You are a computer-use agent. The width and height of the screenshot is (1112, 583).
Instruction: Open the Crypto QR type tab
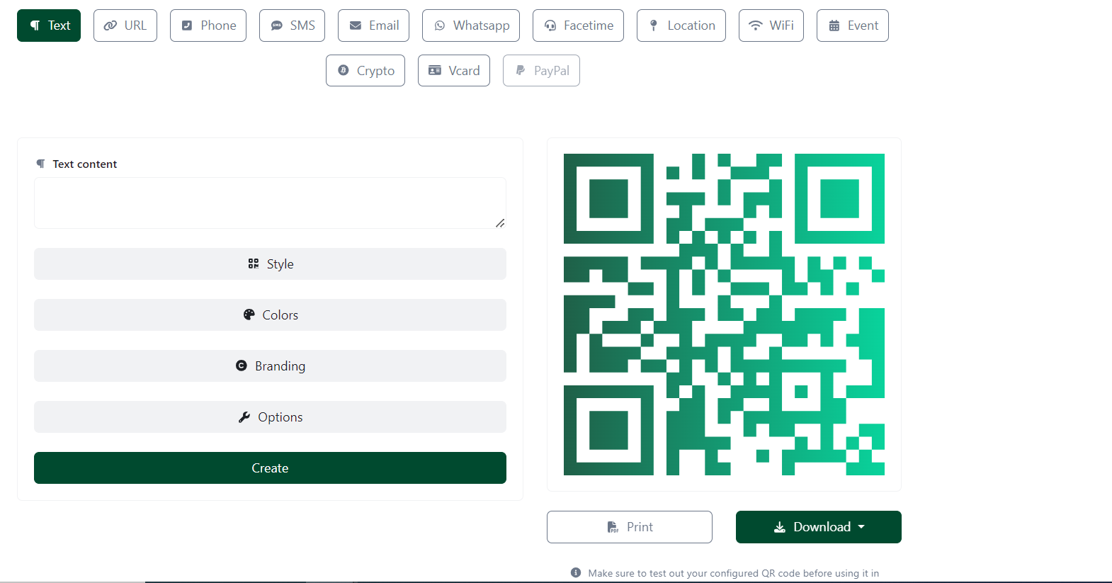365,71
